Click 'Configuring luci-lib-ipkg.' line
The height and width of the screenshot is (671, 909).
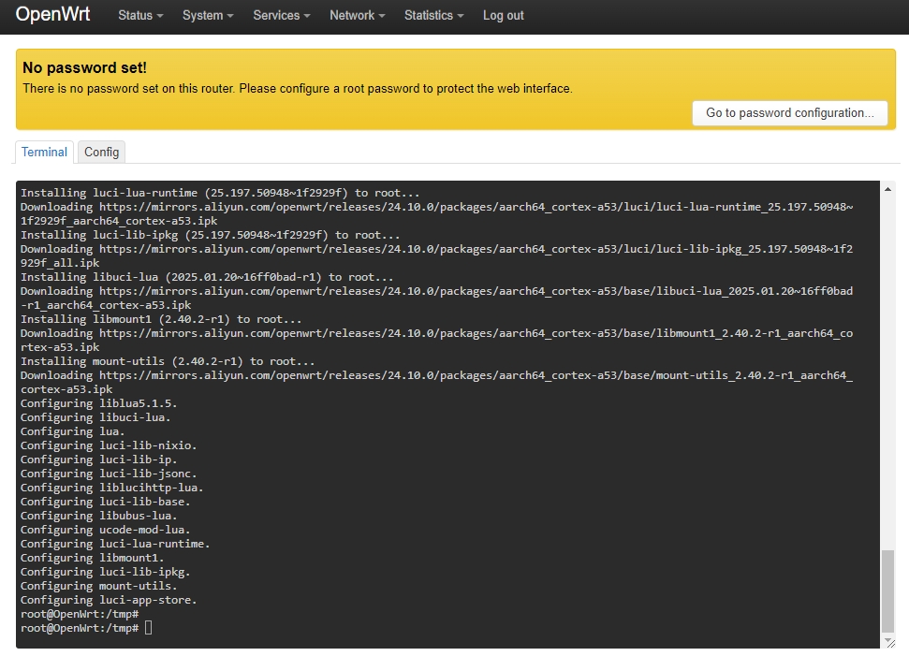tap(106, 572)
